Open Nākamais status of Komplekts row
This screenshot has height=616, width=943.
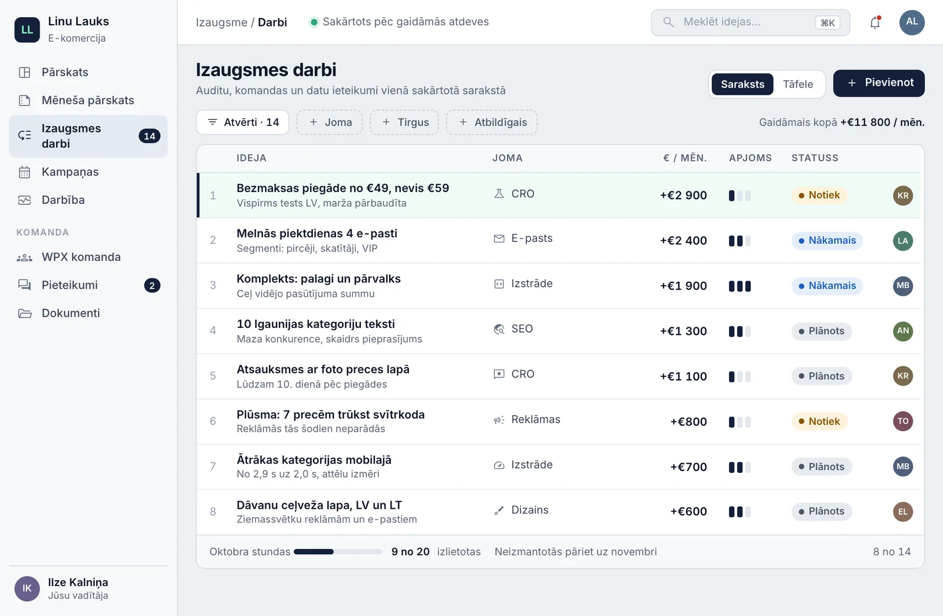[827, 286]
